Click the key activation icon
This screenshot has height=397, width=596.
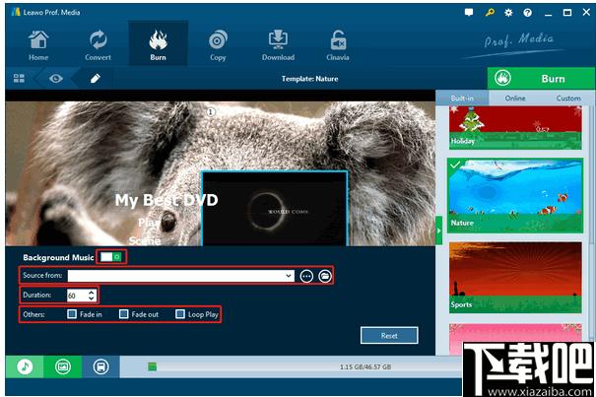(490, 13)
